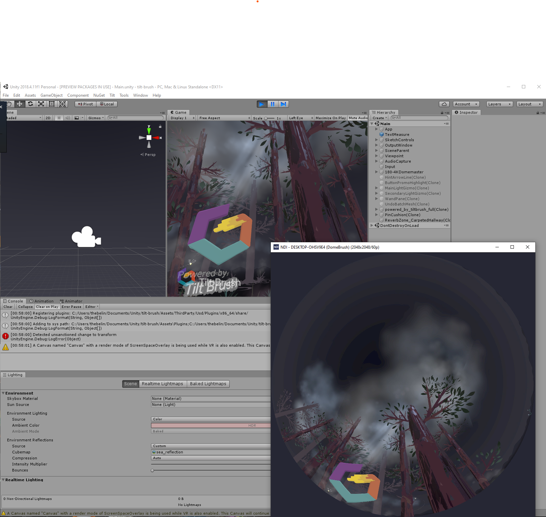Open the Tilt menu
Screen dimensions: 546x517
[112, 95]
